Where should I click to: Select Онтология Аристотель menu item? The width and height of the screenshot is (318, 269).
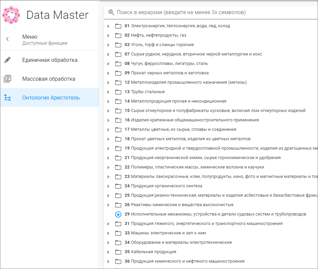click(51, 98)
